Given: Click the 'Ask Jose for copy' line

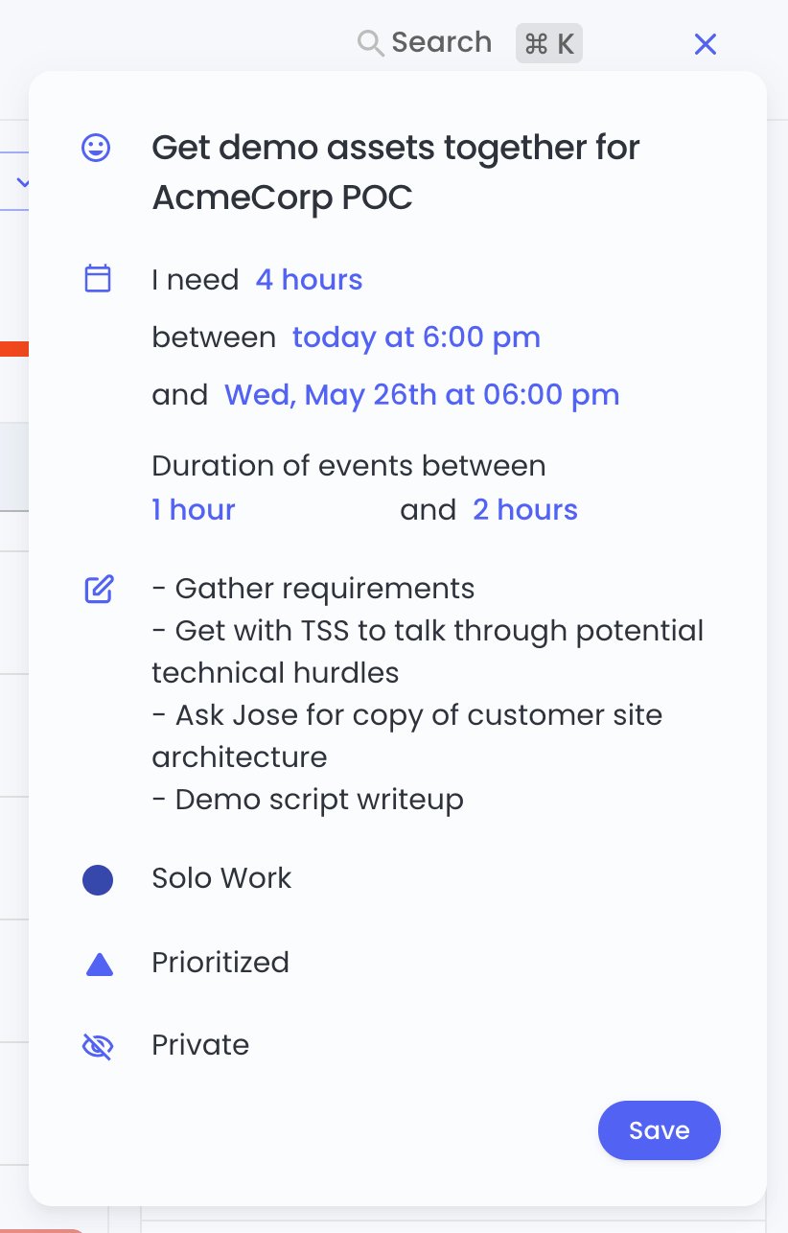Looking at the screenshot, I should coord(407,736).
